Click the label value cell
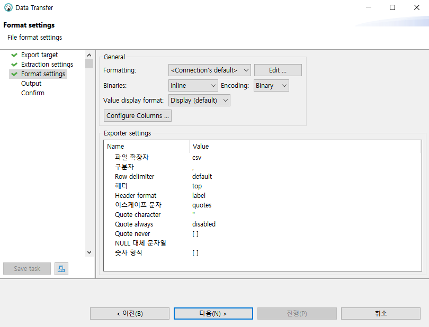 (x=199, y=196)
